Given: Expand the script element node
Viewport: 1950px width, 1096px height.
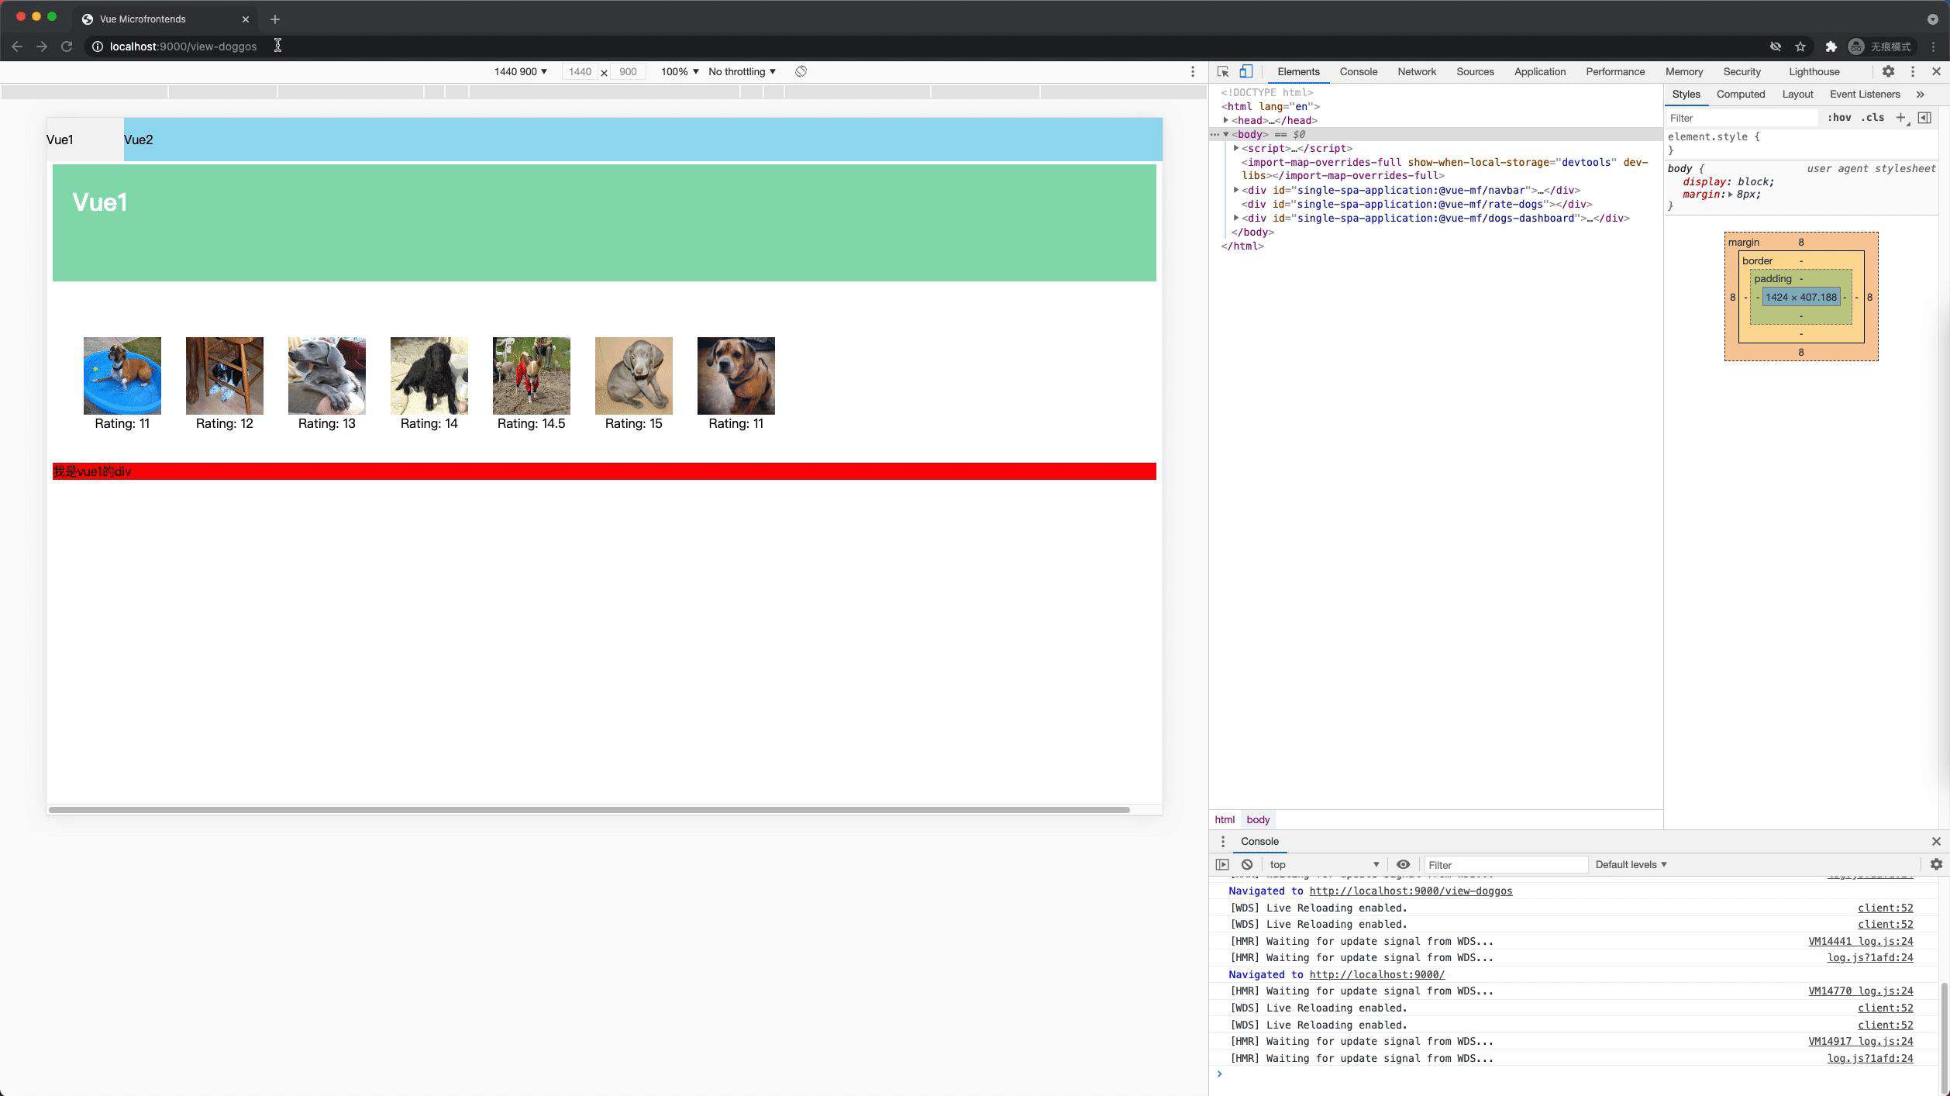Looking at the screenshot, I should (x=1236, y=148).
